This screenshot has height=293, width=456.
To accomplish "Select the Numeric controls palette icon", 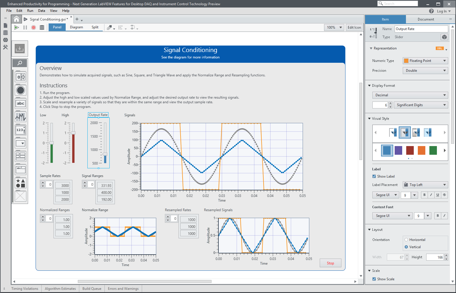I will [x=21, y=77].
